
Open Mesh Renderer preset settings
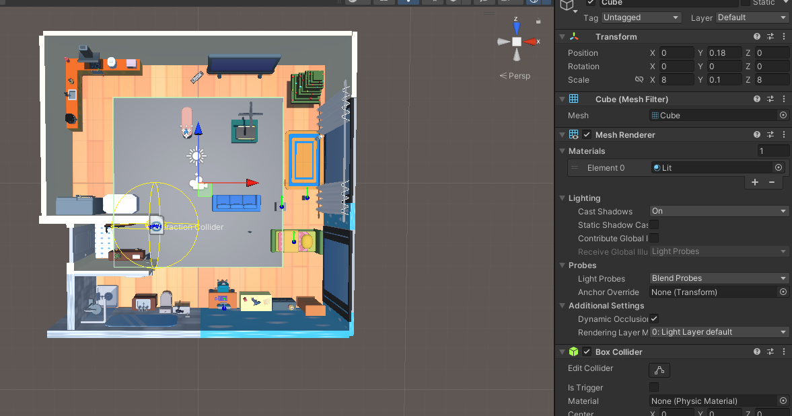click(x=770, y=134)
